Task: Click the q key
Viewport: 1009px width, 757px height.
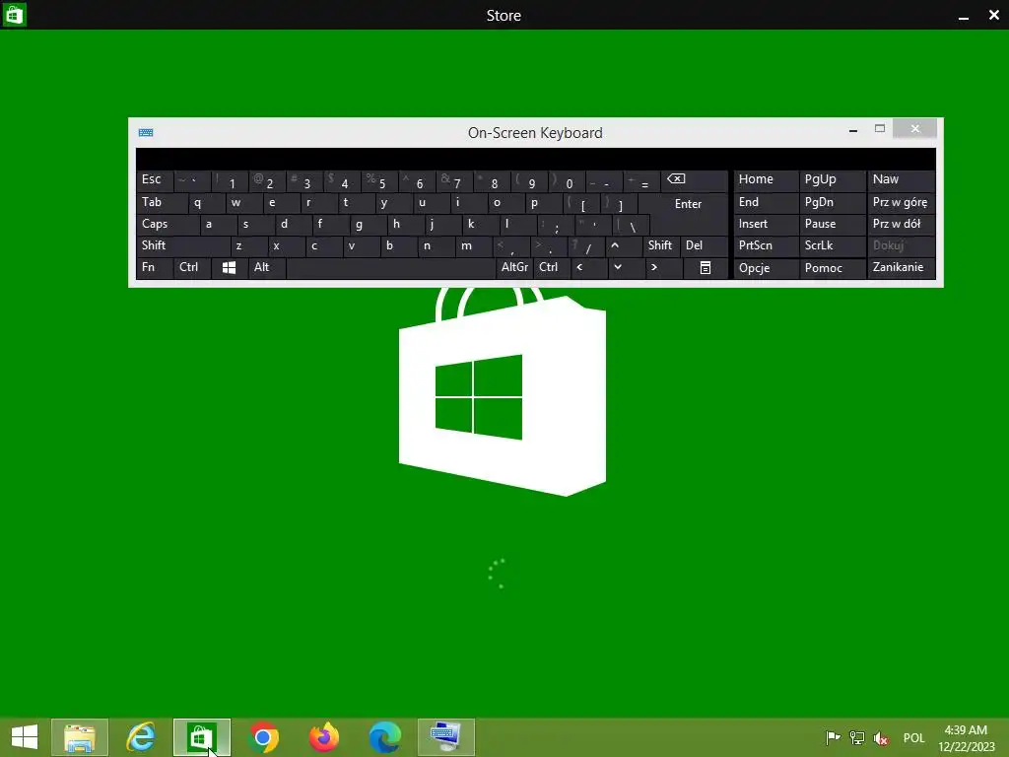Action: point(206,203)
